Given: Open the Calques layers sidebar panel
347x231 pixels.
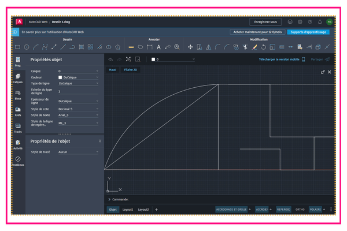Looking at the screenshot, I should coord(18,79).
